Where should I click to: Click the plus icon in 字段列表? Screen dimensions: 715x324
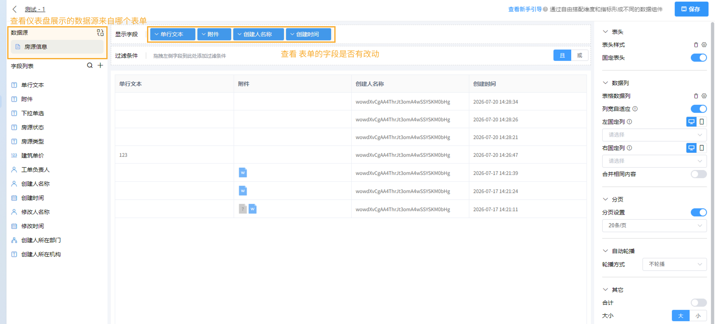[x=100, y=65]
